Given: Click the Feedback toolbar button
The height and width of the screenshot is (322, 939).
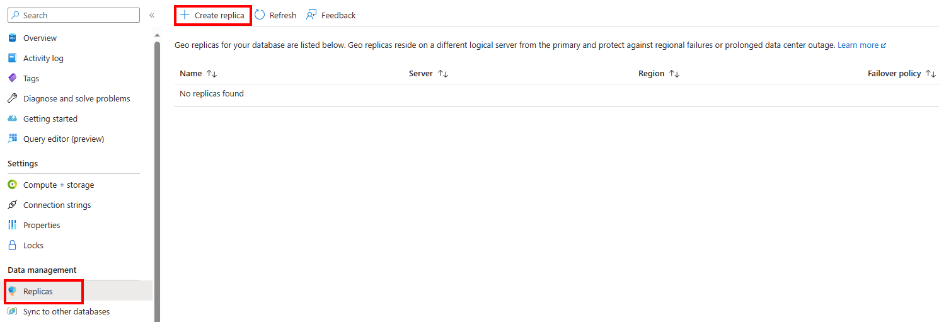Looking at the screenshot, I should coord(331,15).
